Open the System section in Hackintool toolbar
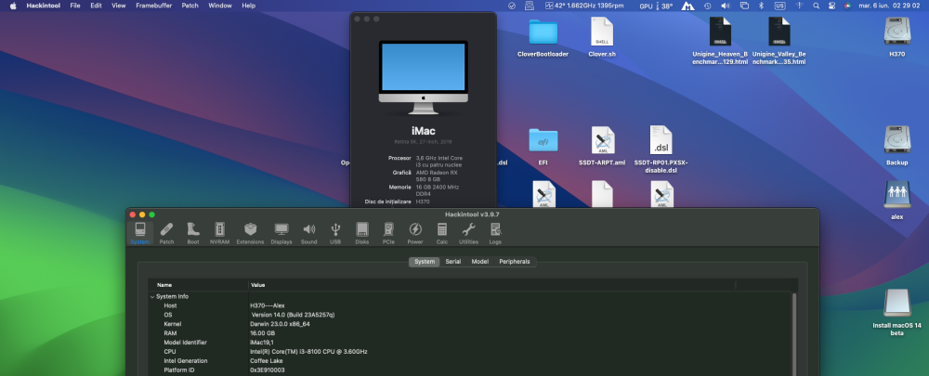 (x=140, y=233)
